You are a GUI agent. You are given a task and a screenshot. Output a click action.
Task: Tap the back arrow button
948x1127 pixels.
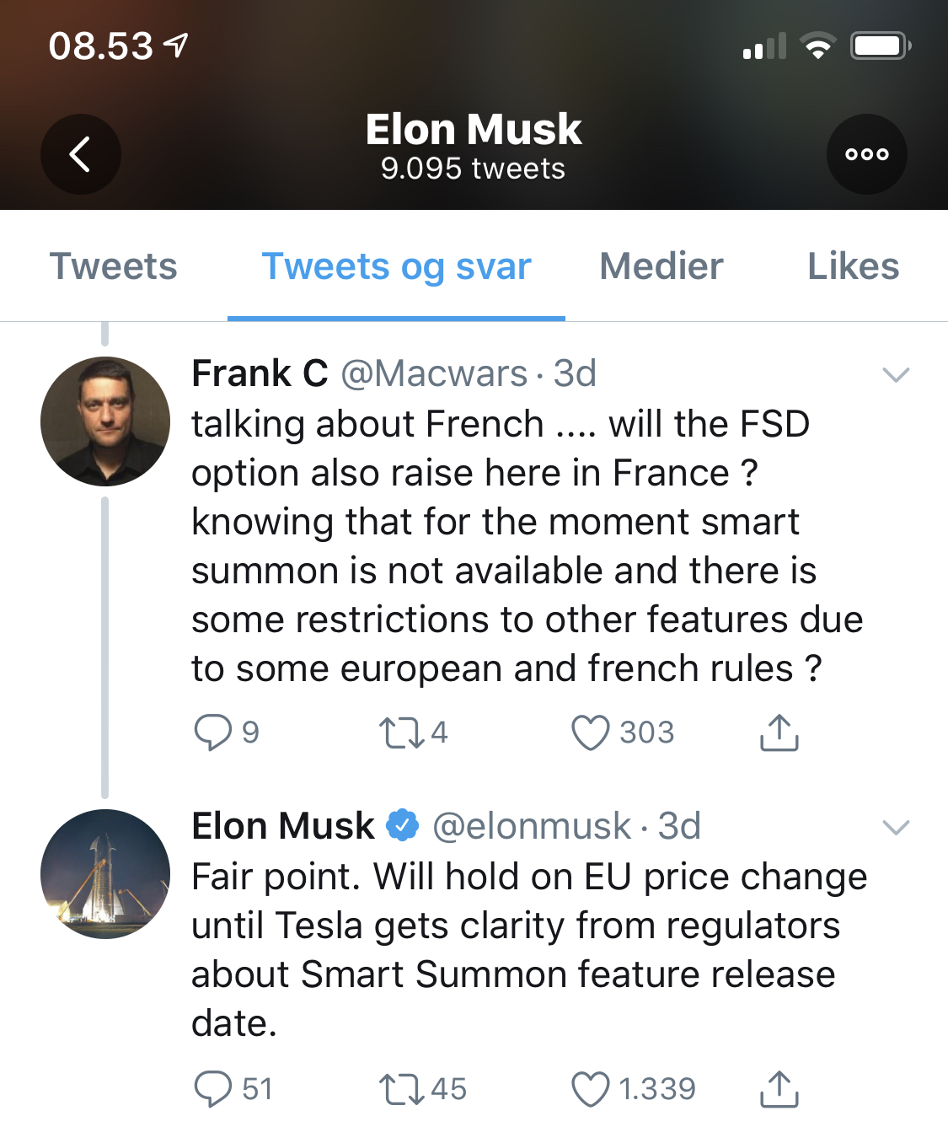[x=81, y=154]
